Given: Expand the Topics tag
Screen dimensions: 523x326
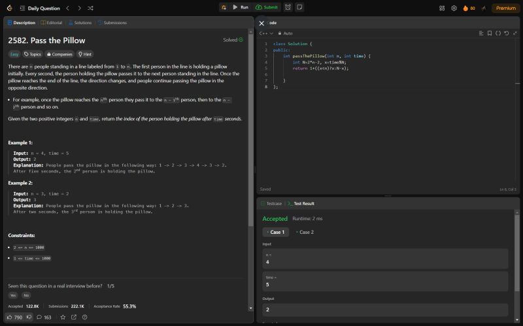Looking at the screenshot, I should tap(32, 54).
